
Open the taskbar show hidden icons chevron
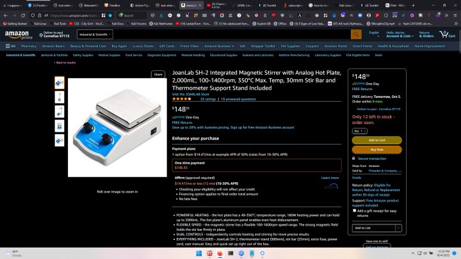click(x=413, y=253)
